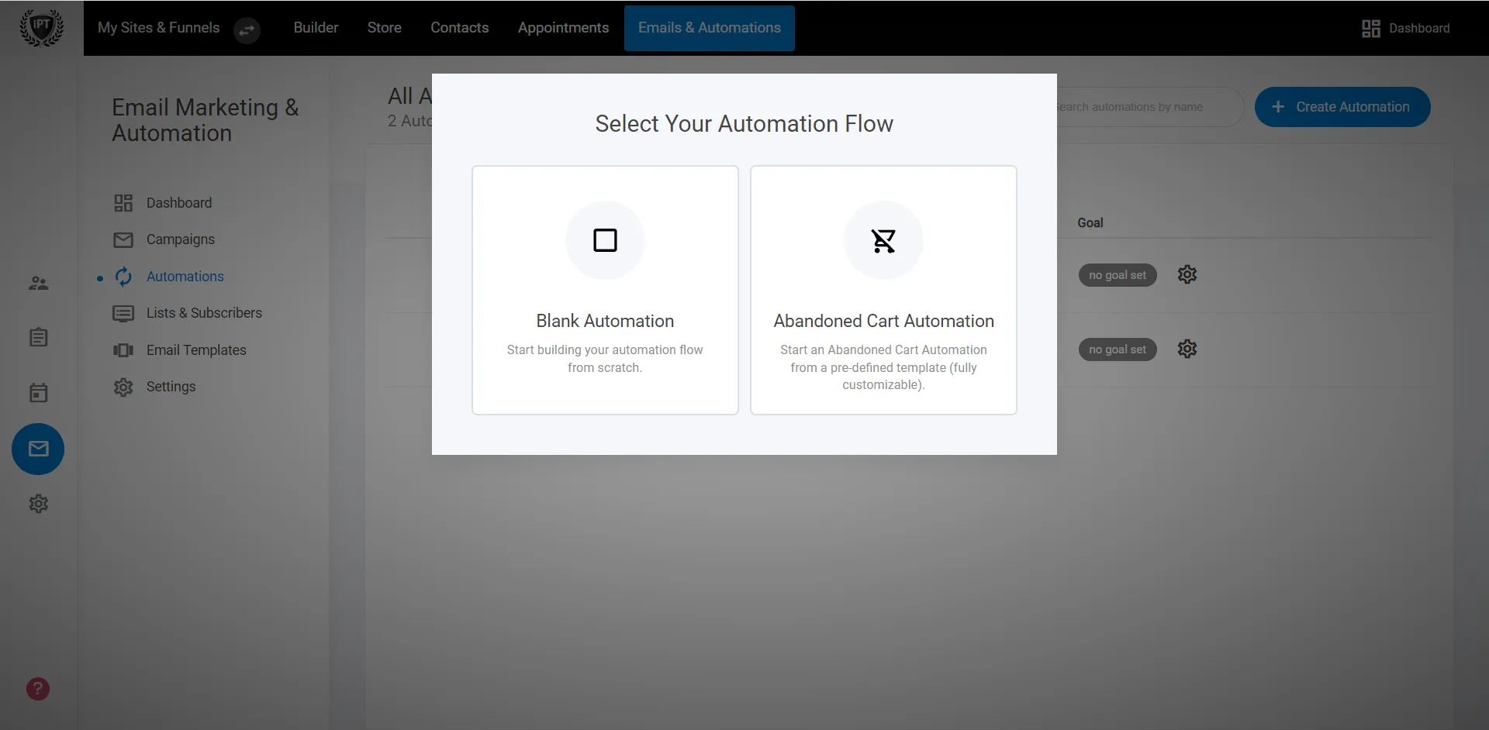Select the Blank Automation option
The image size is (1489, 730).
605,290
